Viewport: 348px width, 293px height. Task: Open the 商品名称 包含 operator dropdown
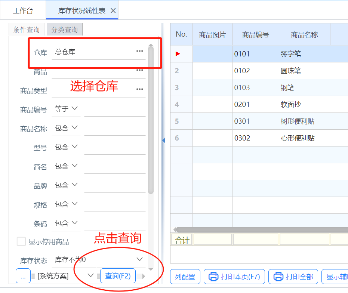click(x=66, y=128)
